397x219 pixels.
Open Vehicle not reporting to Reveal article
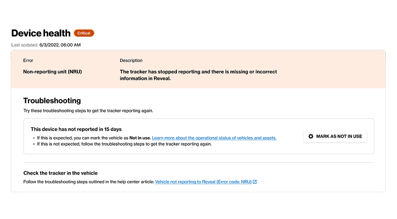pyautogui.click(x=203, y=182)
